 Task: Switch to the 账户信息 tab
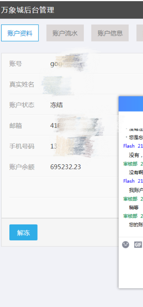coord(110,33)
